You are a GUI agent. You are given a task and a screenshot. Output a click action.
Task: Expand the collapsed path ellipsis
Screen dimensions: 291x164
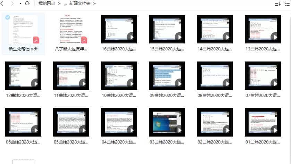pyautogui.click(x=65, y=3)
